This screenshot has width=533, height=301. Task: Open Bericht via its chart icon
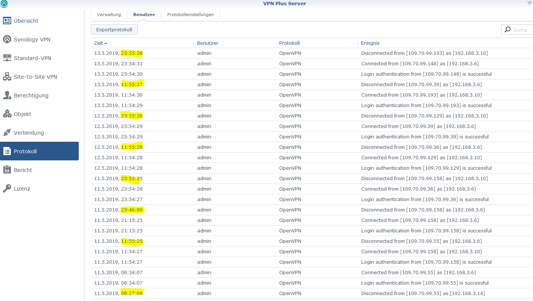[7, 170]
